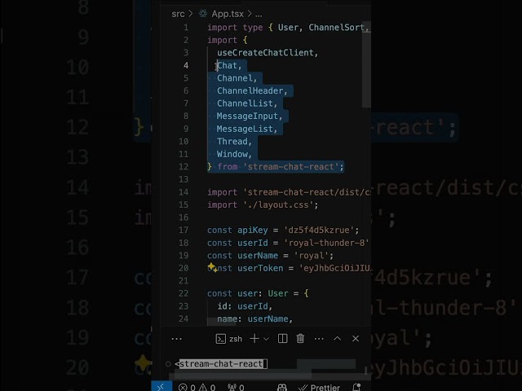The image size is (522, 391).
Task: Click line number 4 in the gutter
Action: (186, 65)
